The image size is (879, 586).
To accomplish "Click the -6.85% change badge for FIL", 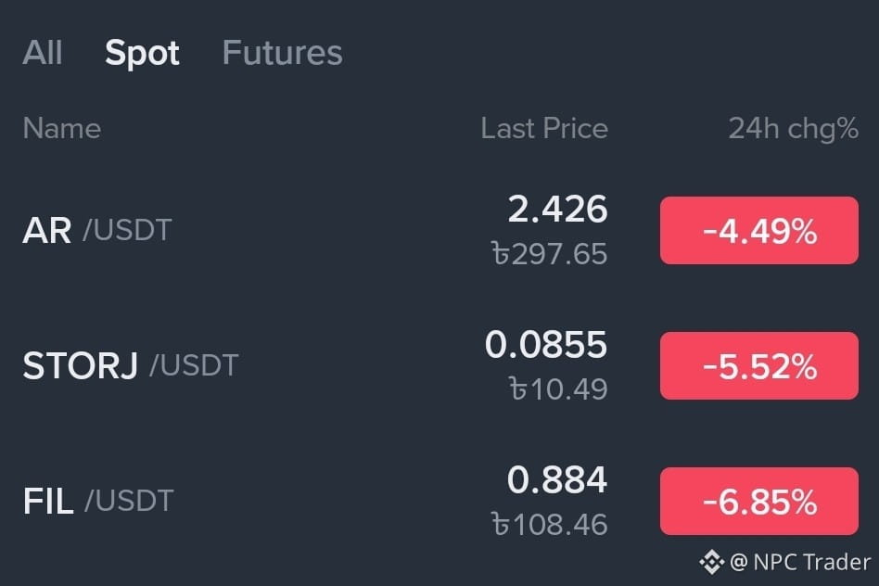I will [x=759, y=501].
